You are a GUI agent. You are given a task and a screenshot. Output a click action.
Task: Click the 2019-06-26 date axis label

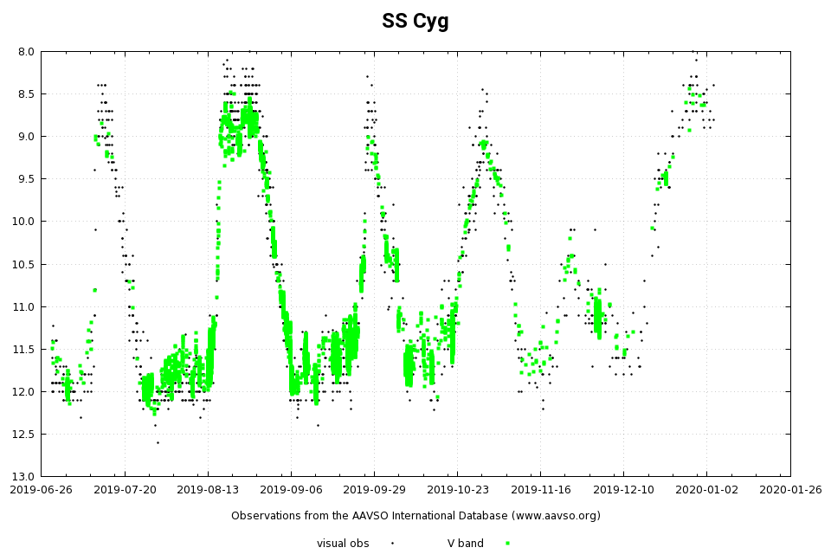42,489
